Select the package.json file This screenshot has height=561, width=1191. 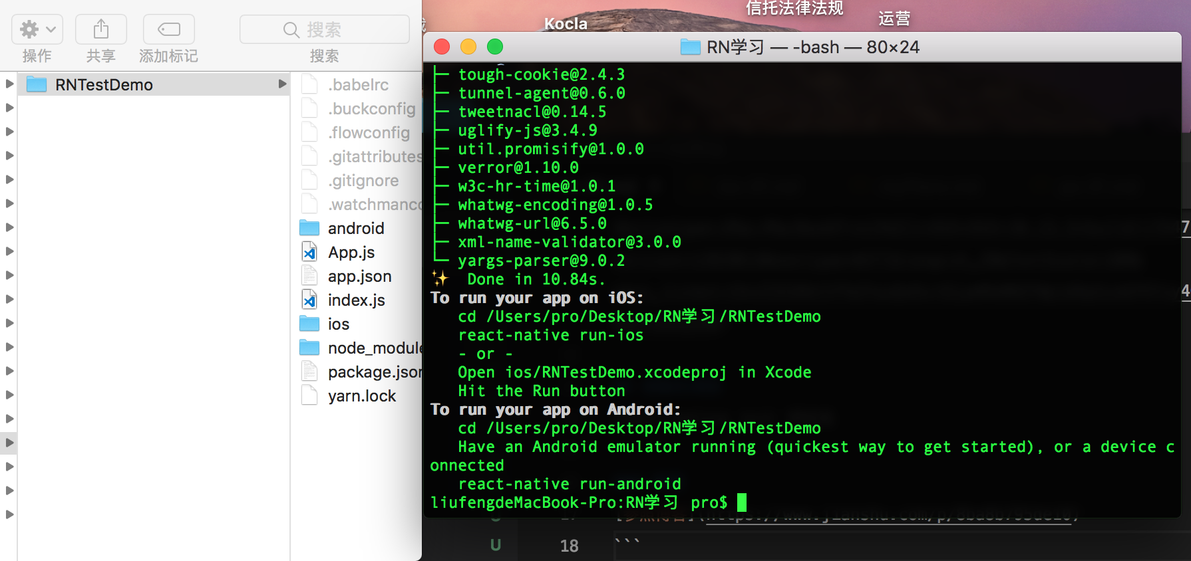point(373,372)
